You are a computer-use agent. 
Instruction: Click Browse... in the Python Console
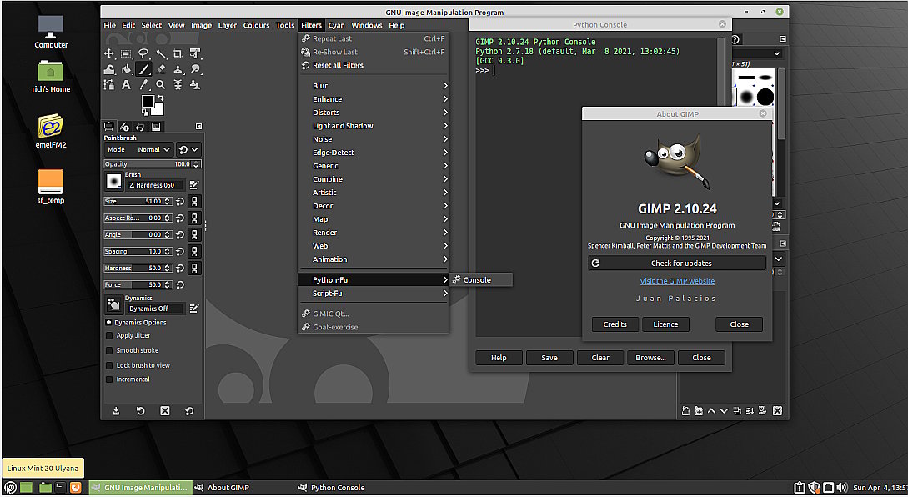[x=650, y=358]
